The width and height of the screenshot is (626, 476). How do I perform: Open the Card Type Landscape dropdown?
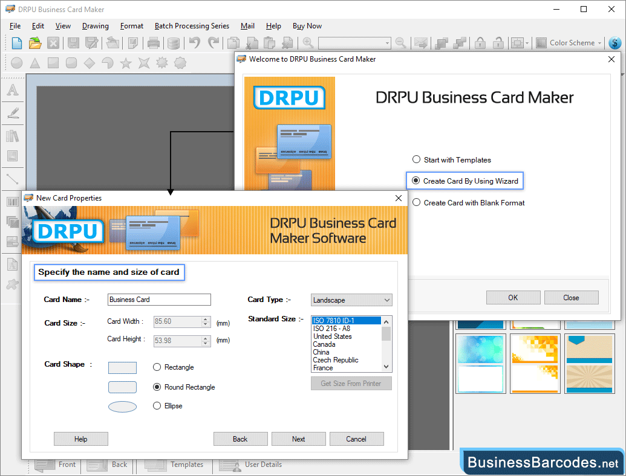[x=351, y=300]
